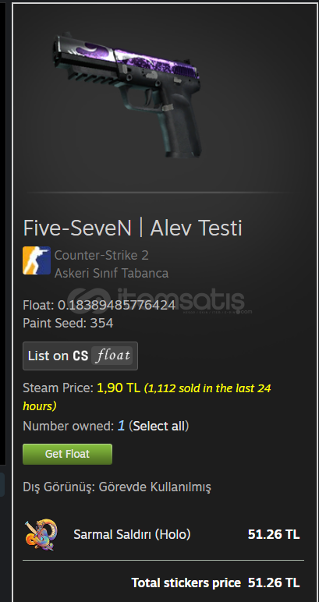319x602 pixels.
Task: Click the Counter-Strike 2 game name text
Action: click(101, 255)
